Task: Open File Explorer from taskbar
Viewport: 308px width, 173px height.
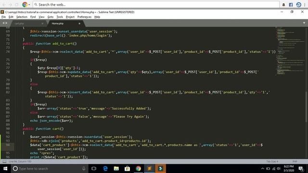Action: pos(116,169)
